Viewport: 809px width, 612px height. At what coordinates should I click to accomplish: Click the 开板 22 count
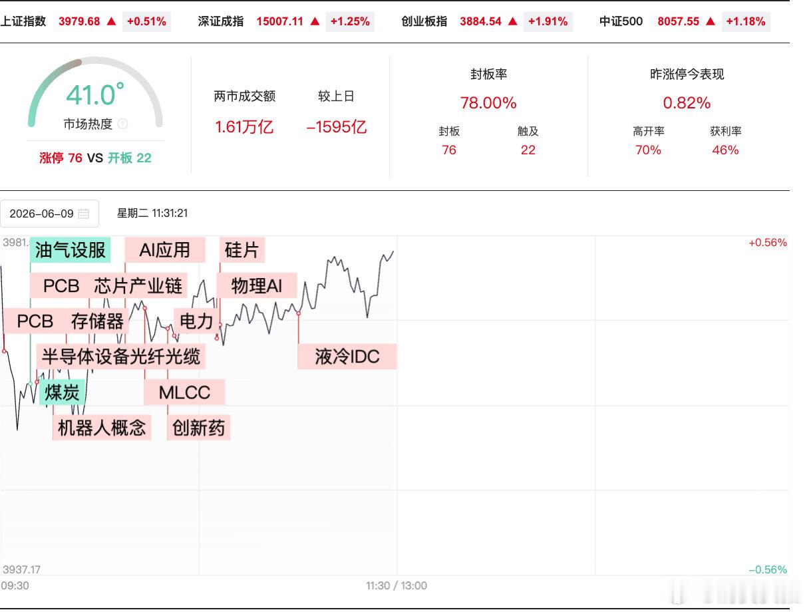coord(130,158)
